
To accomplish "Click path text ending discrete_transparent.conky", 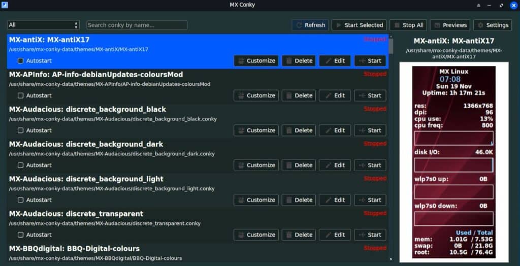I will 105,223.
